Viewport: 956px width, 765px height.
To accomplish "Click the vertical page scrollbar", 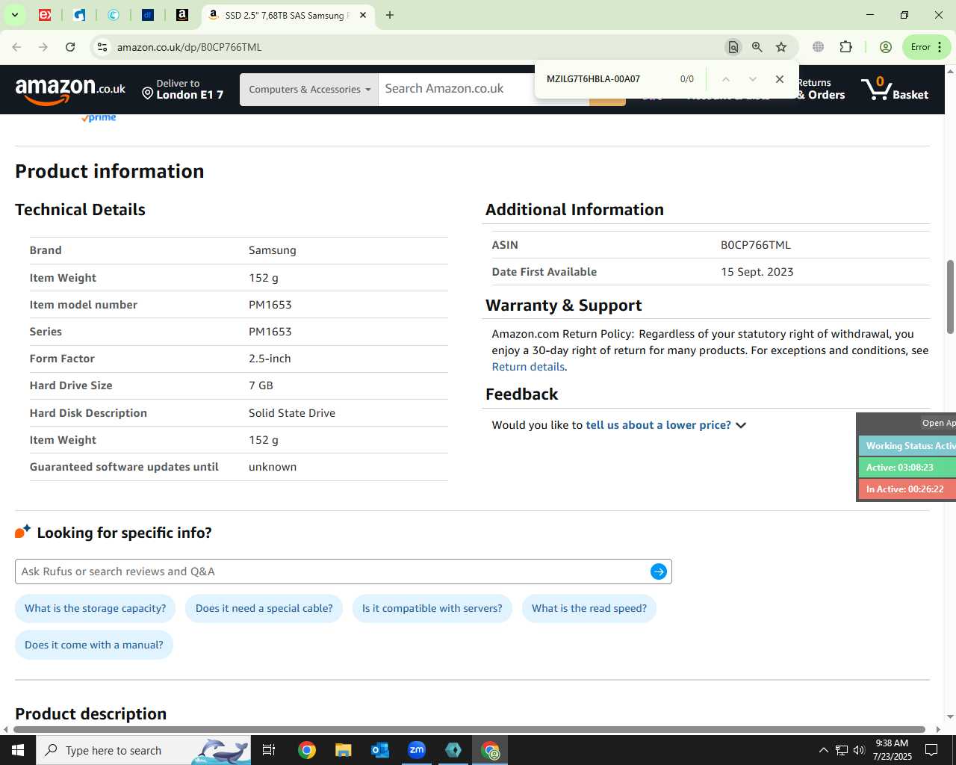I will (x=950, y=297).
